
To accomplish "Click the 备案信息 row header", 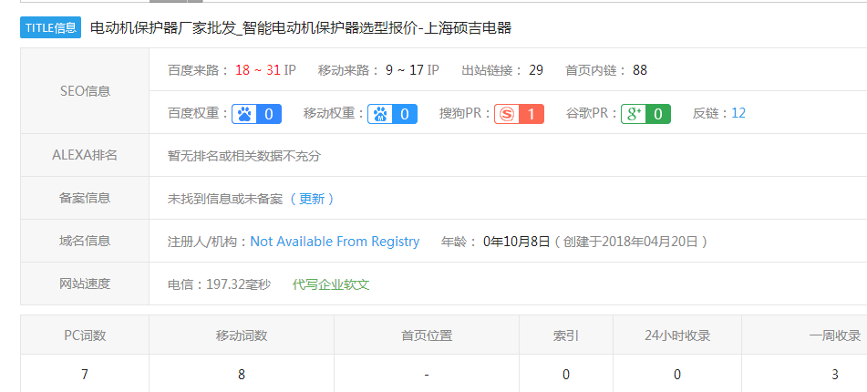I will tap(85, 198).
